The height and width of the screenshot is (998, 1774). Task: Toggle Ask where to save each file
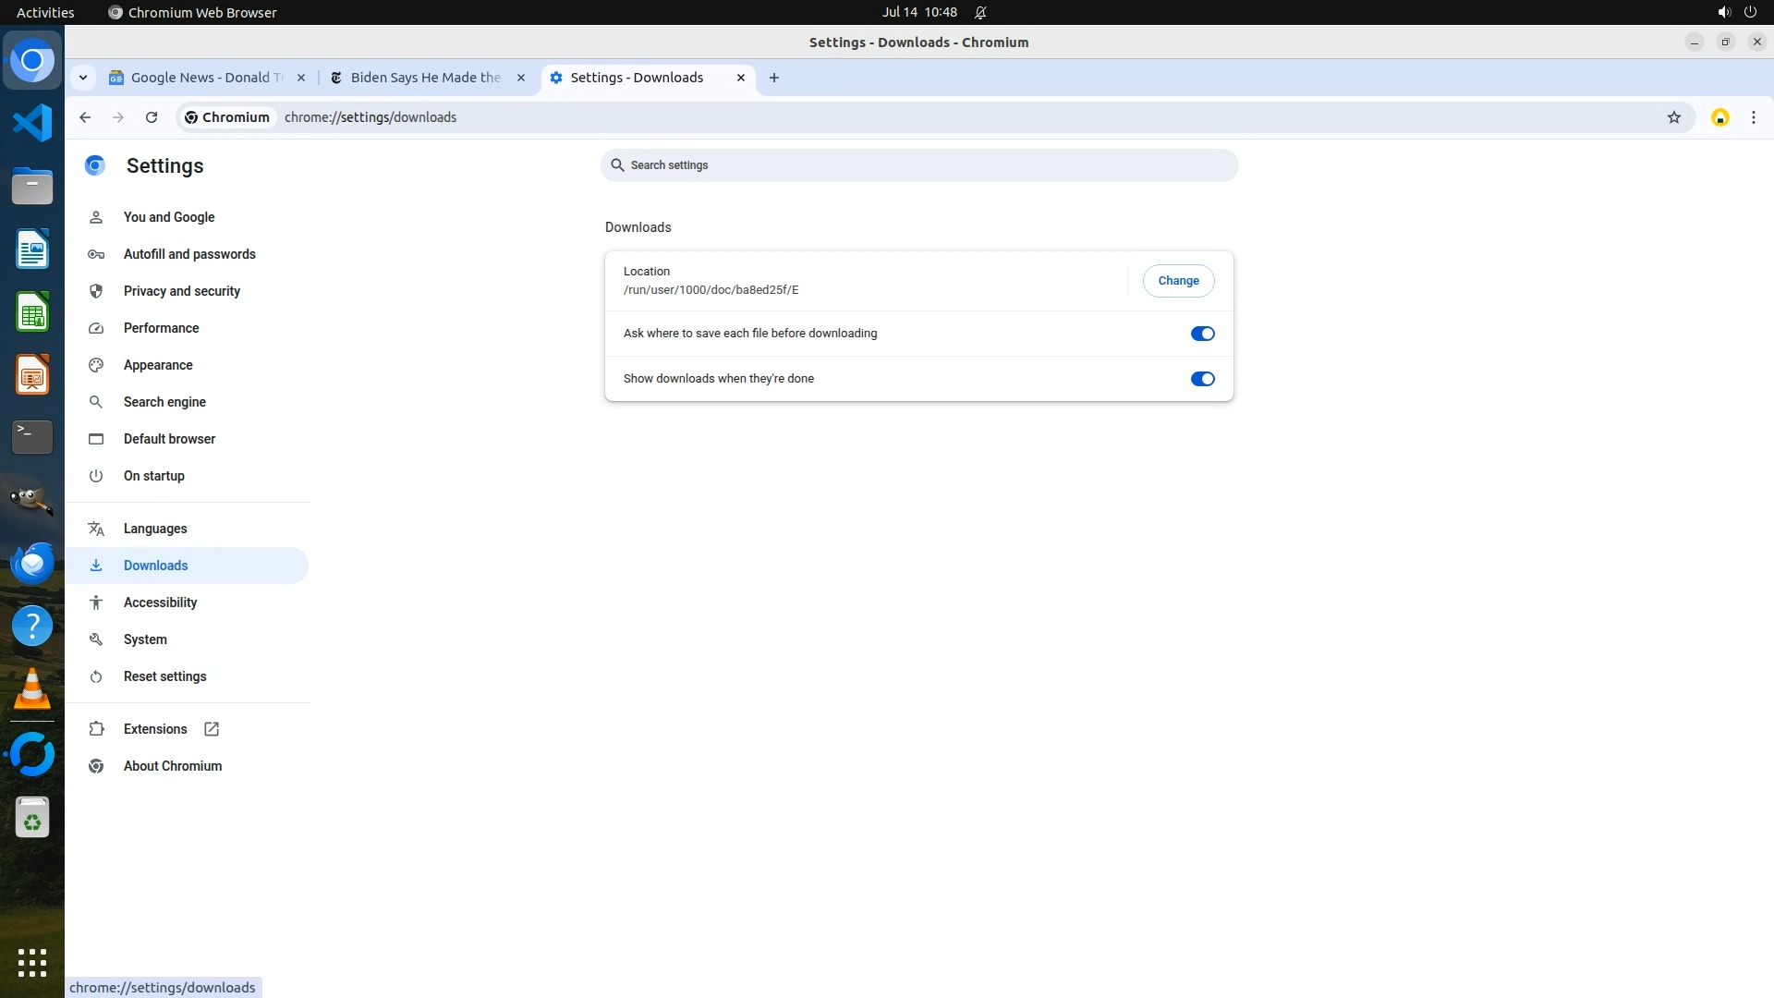[x=1202, y=334]
